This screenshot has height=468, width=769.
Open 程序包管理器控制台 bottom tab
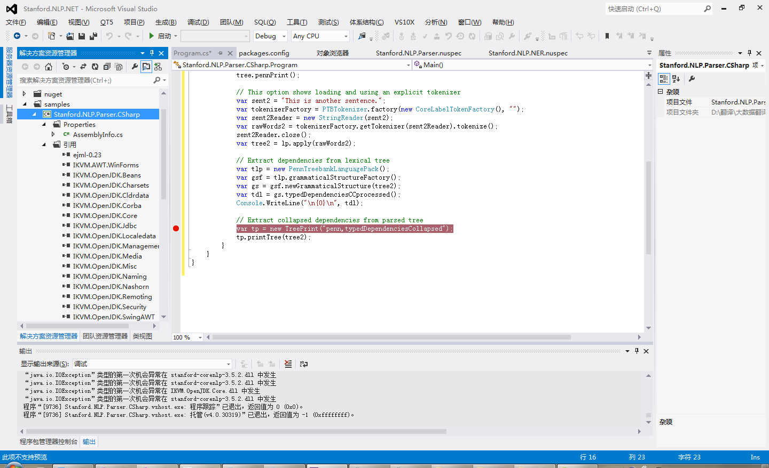[x=49, y=441]
